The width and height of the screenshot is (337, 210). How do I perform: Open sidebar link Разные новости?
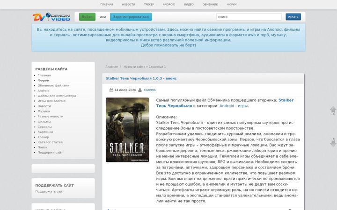click(x=50, y=116)
